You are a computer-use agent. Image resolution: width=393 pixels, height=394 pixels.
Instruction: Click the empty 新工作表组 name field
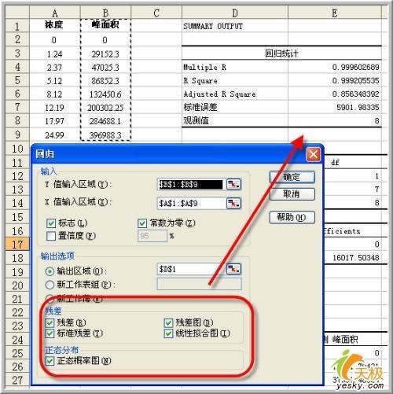pos(199,284)
